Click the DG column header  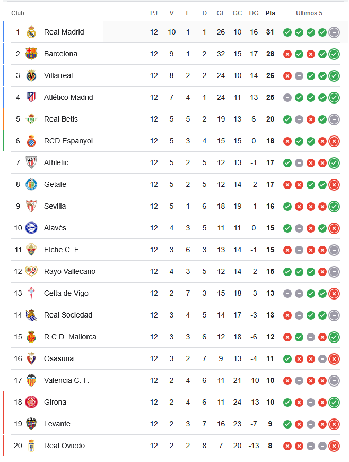[x=254, y=13]
